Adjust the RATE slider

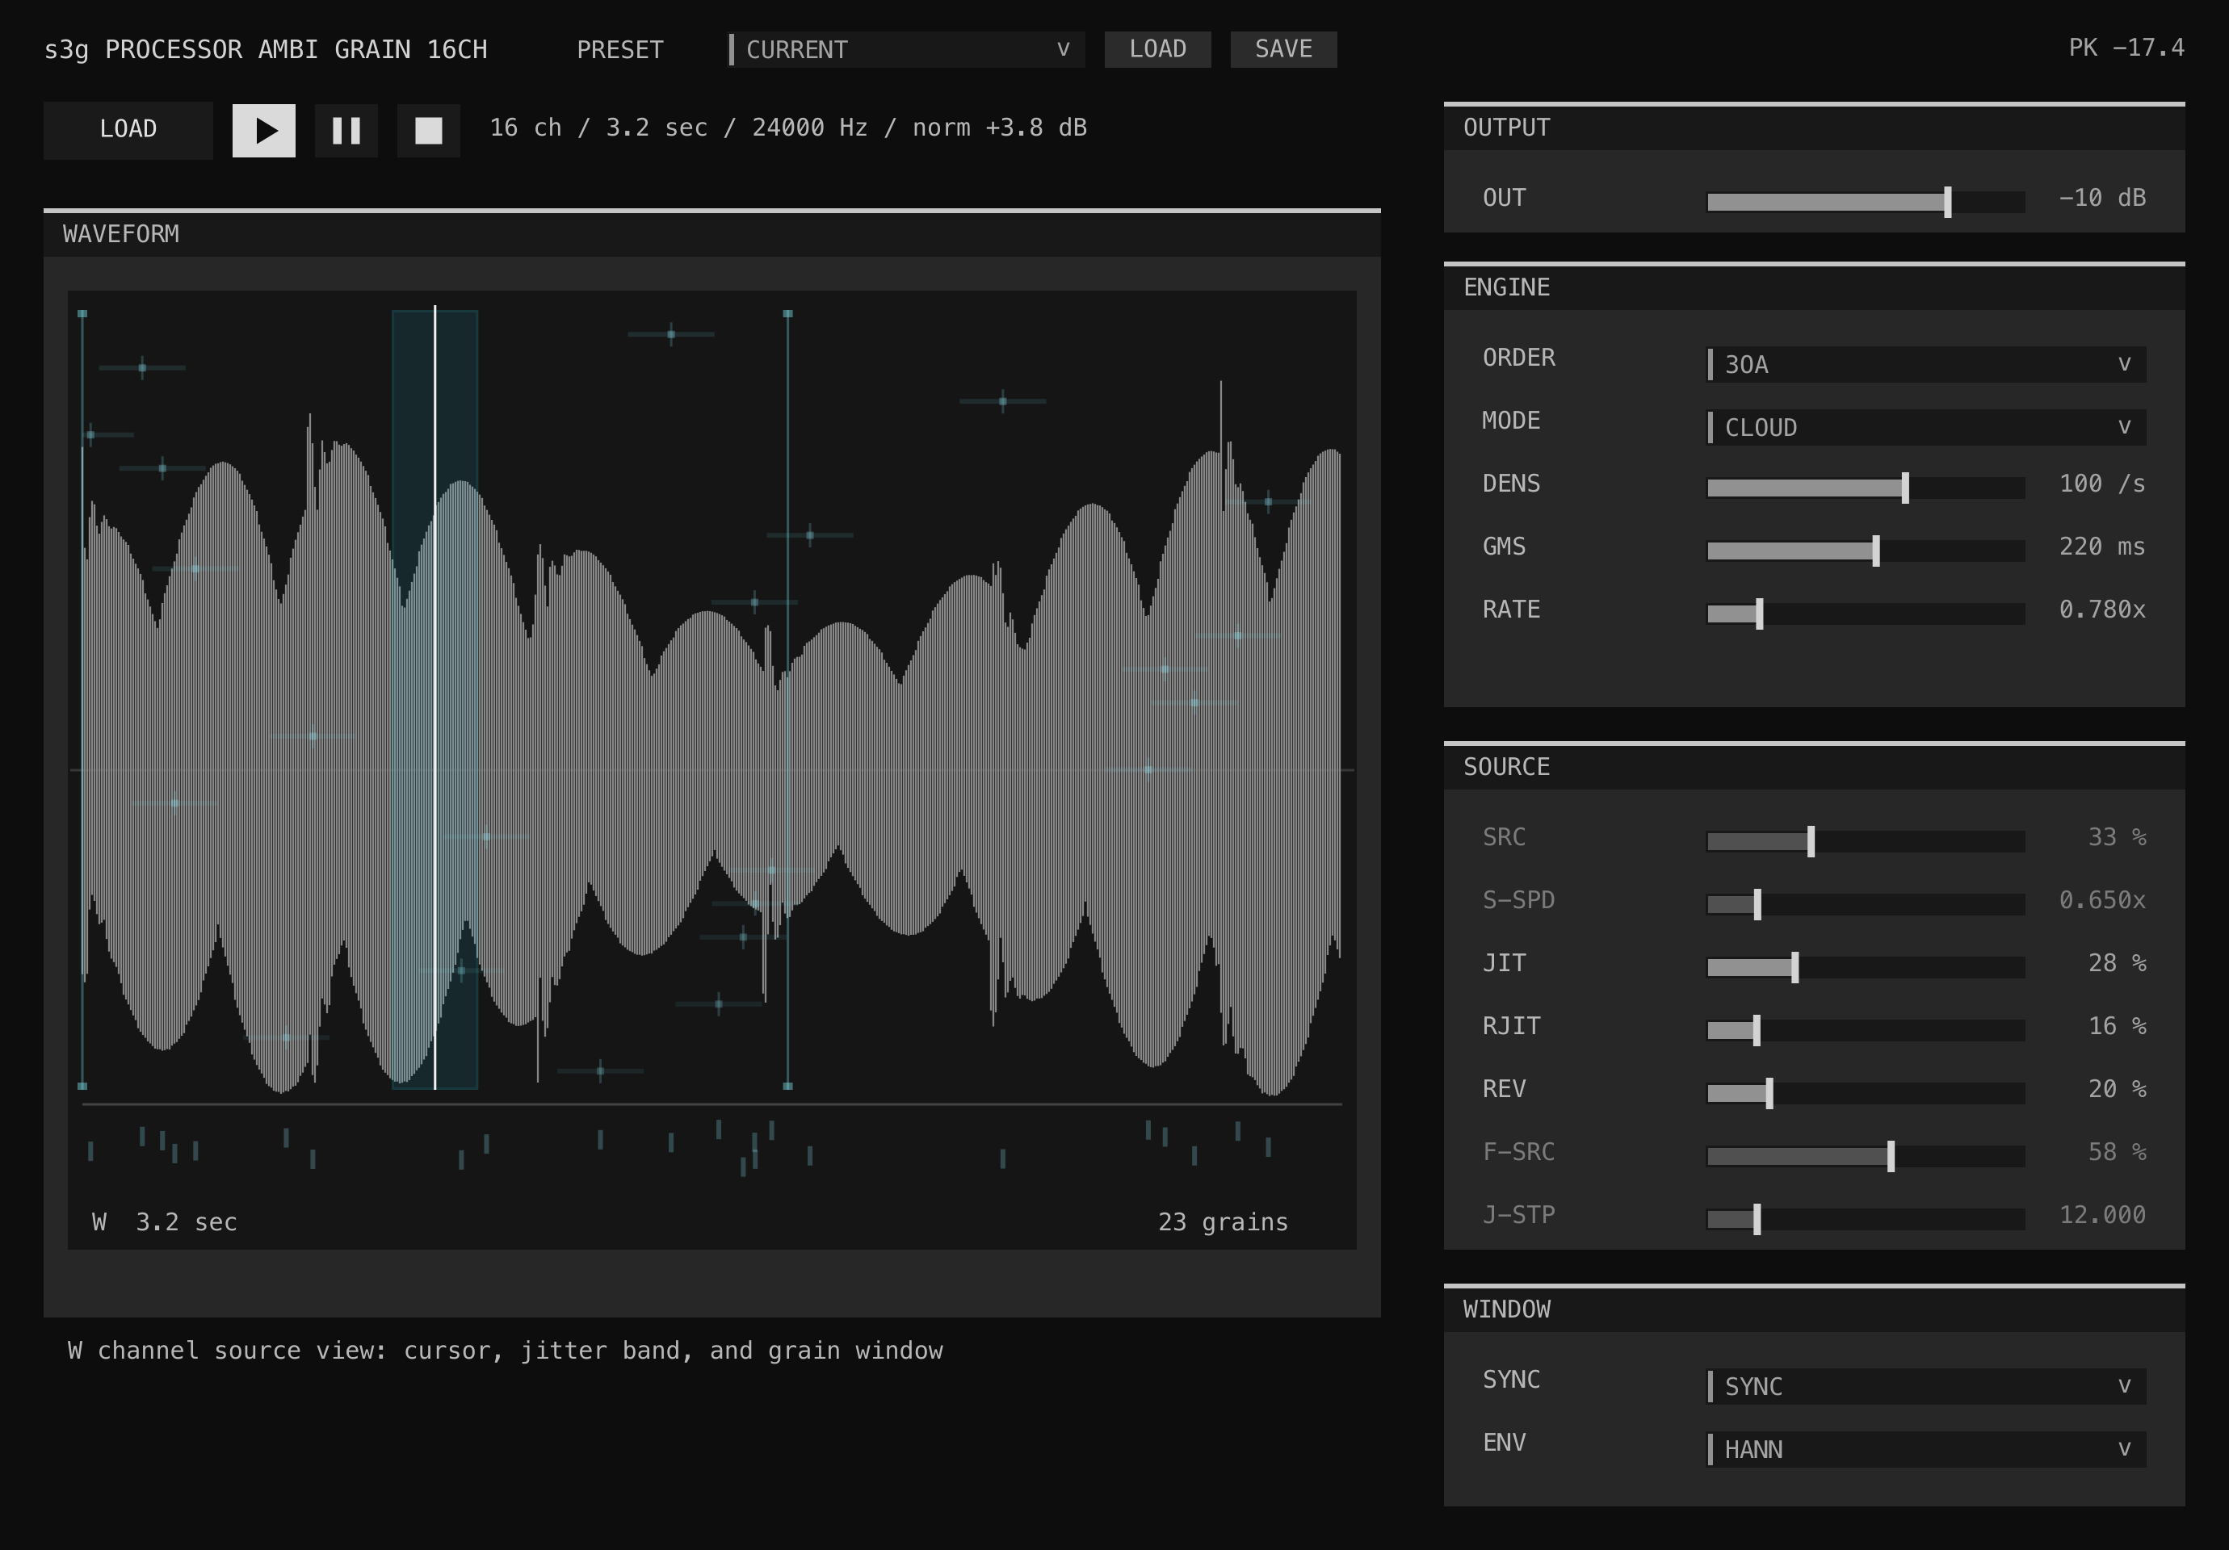1866,614
